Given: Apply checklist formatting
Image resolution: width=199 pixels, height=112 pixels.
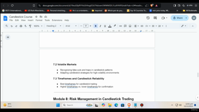Looking at the screenshot, I should point(147,26).
